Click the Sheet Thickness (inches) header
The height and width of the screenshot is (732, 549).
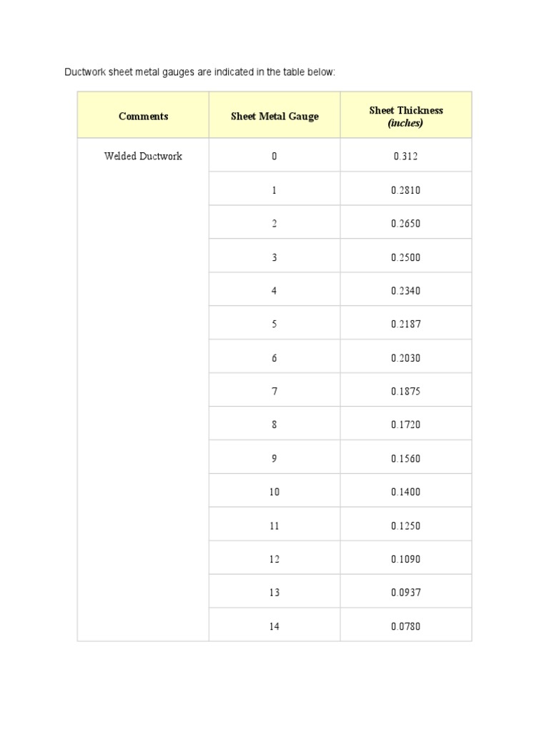click(x=405, y=117)
